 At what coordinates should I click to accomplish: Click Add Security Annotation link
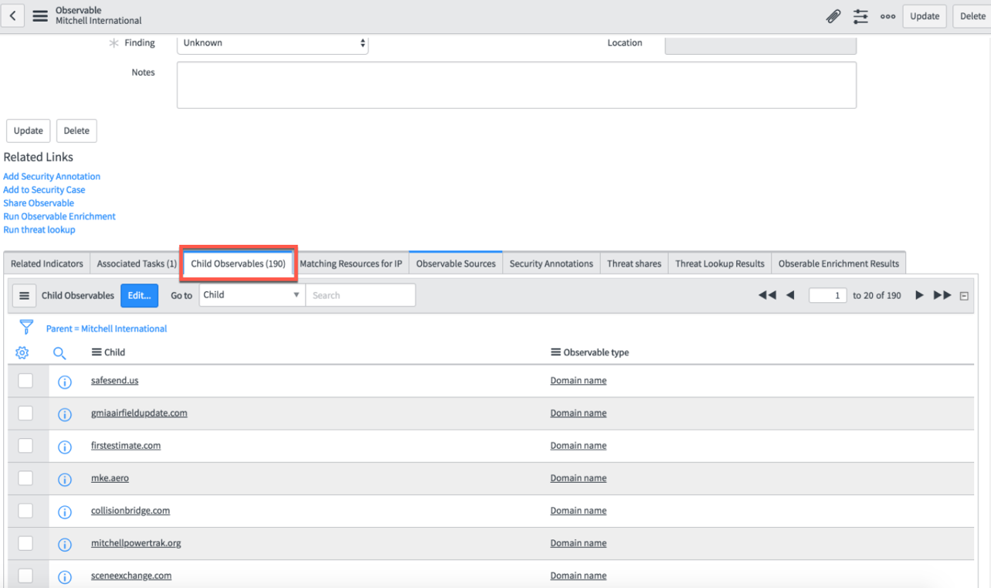(x=52, y=176)
